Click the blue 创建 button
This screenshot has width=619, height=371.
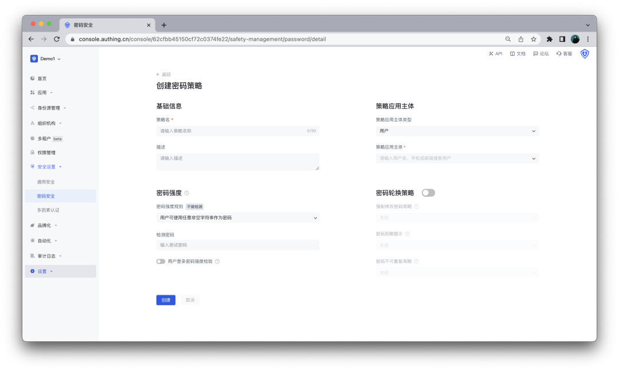(166, 300)
